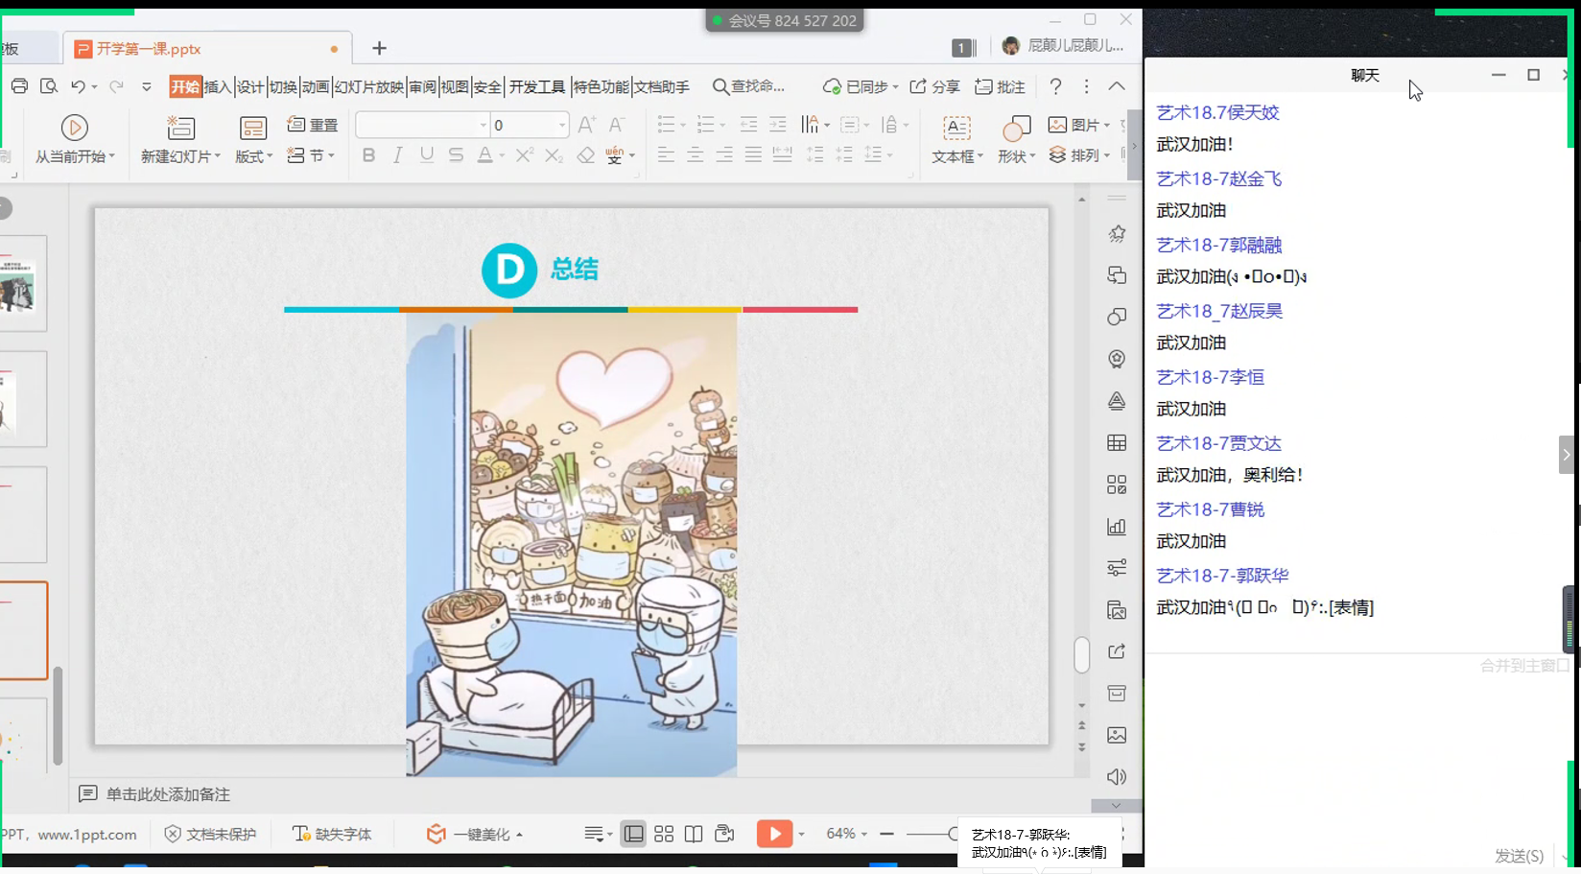Click the New Slide (新建幻灯片) icon
The height and width of the screenshot is (874, 1581).
(180, 128)
